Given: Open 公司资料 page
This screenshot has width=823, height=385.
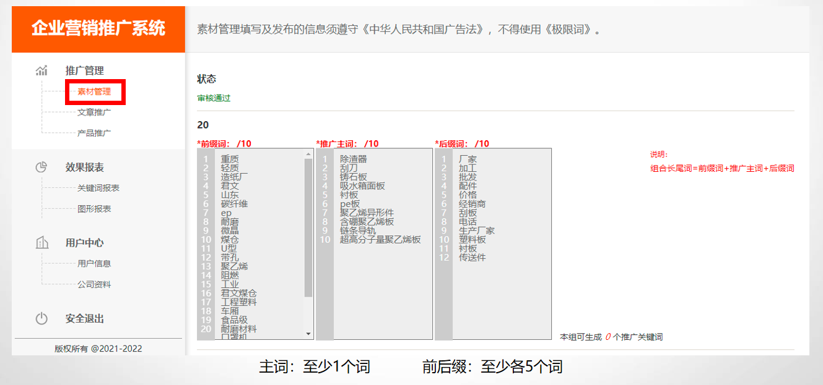Looking at the screenshot, I should coord(94,284).
